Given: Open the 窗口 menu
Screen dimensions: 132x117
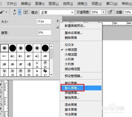Looking at the screenshot, I should [x=112, y=4].
